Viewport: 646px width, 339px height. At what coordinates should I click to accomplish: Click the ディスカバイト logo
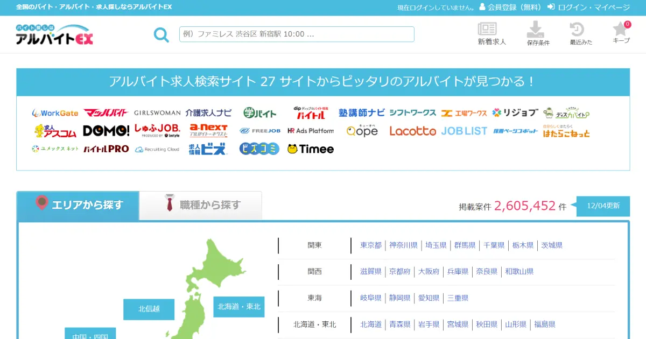[566, 113]
